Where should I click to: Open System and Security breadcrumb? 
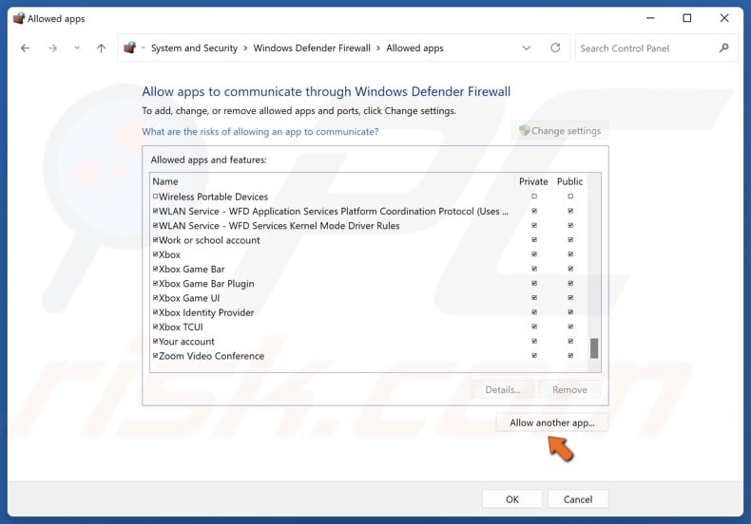point(195,48)
